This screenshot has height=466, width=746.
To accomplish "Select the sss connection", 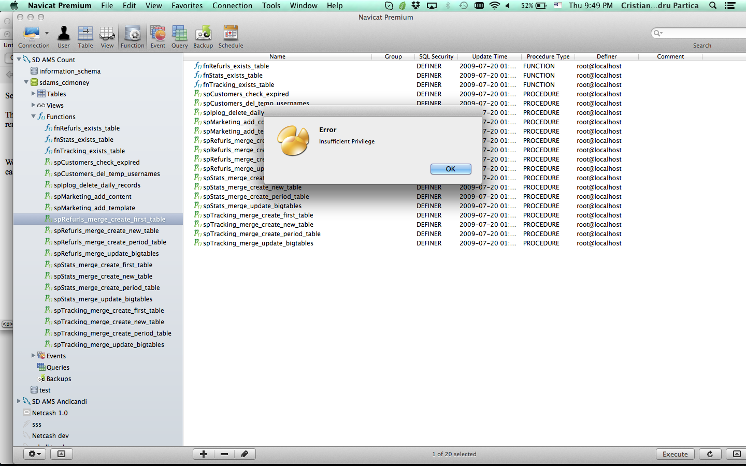I will click(x=36, y=425).
